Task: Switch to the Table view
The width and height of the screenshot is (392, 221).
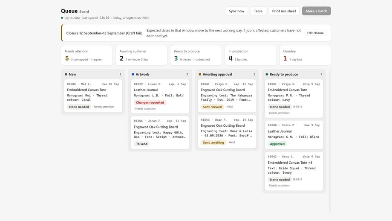Action: point(258,11)
